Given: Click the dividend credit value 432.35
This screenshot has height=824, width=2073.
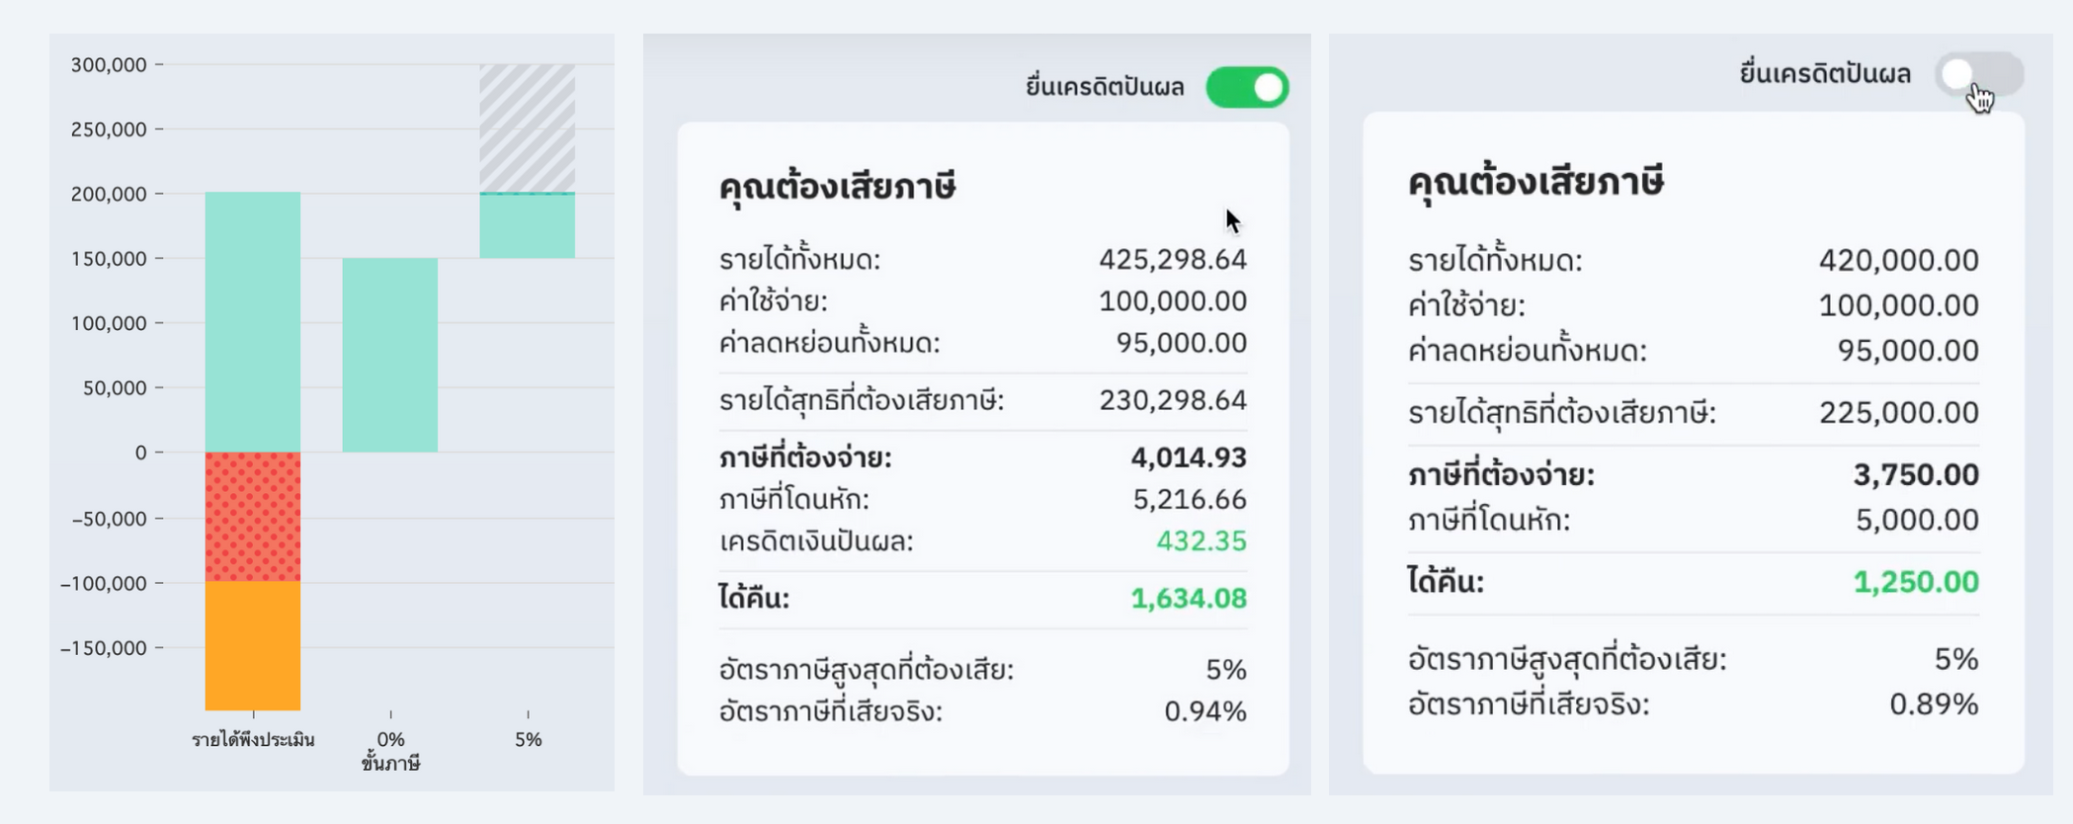Looking at the screenshot, I should [x=1201, y=541].
